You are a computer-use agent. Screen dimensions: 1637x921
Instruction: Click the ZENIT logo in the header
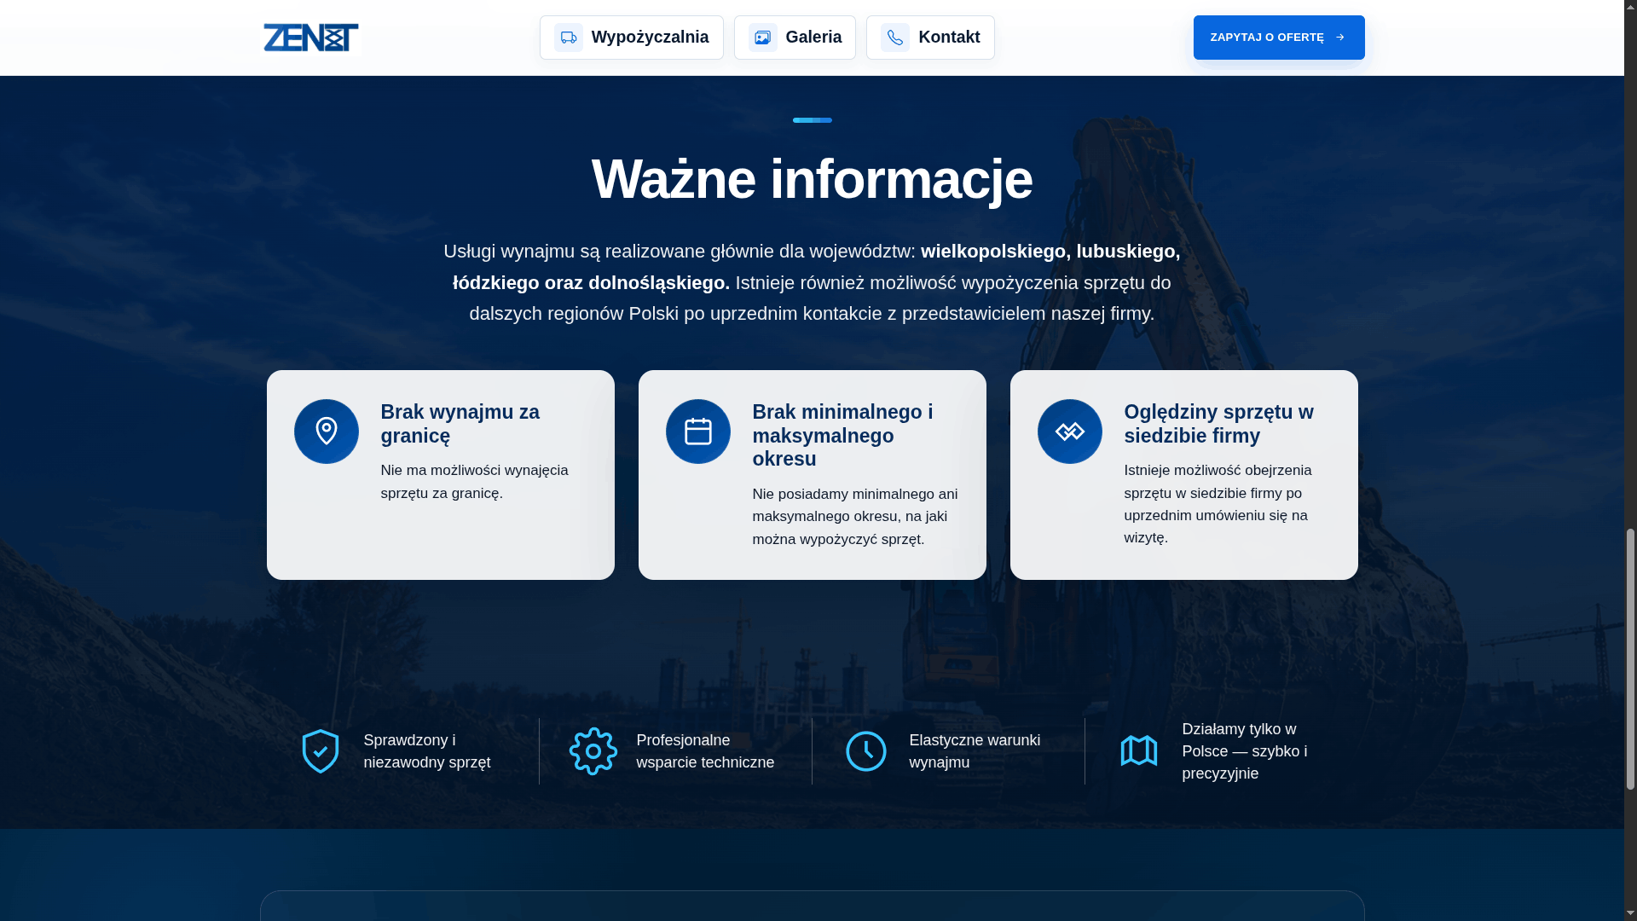pyautogui.click(x=310, y=38)
